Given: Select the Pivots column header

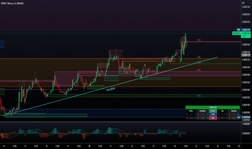Looking at the screenshot, I should [x=191, y=111].
